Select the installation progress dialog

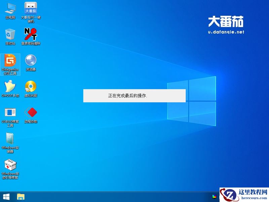pos(134,95)
